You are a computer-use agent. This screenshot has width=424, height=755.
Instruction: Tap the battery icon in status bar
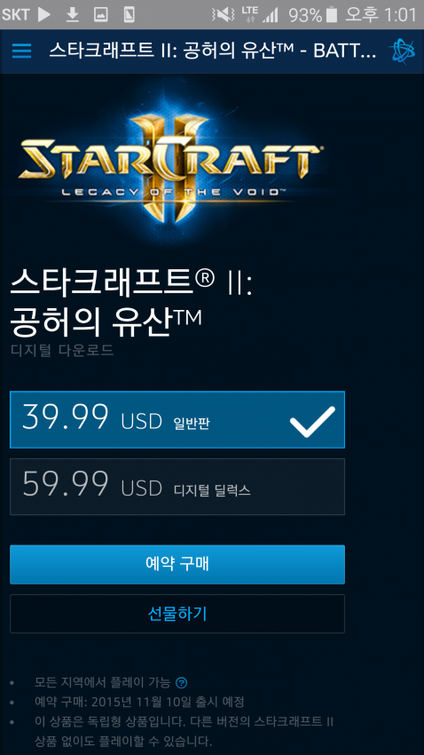331,15
